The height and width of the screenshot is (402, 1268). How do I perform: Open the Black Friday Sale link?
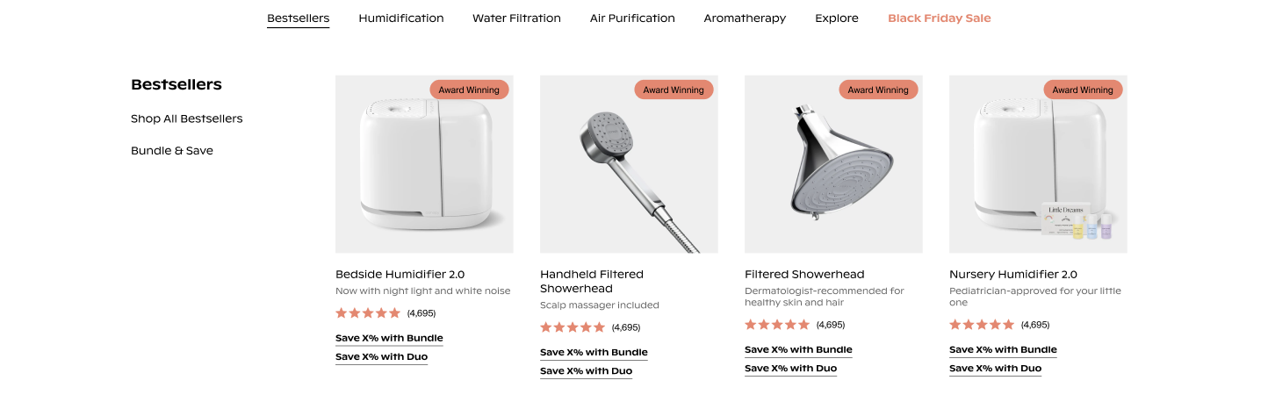pyautogui.click(x=939, y=18)
